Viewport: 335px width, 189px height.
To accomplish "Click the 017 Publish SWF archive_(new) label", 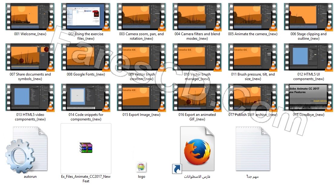I will point(253,115).
